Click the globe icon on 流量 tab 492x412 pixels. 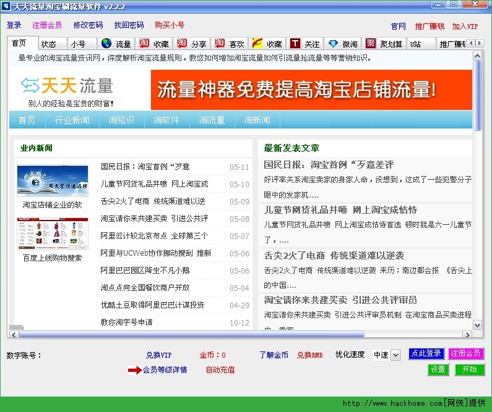[x=106, y=43]
